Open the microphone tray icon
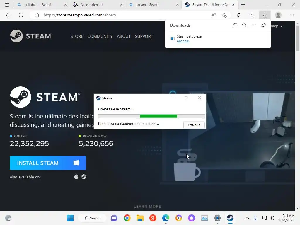This screenshot has width=300, height=225. coord(255,218)
